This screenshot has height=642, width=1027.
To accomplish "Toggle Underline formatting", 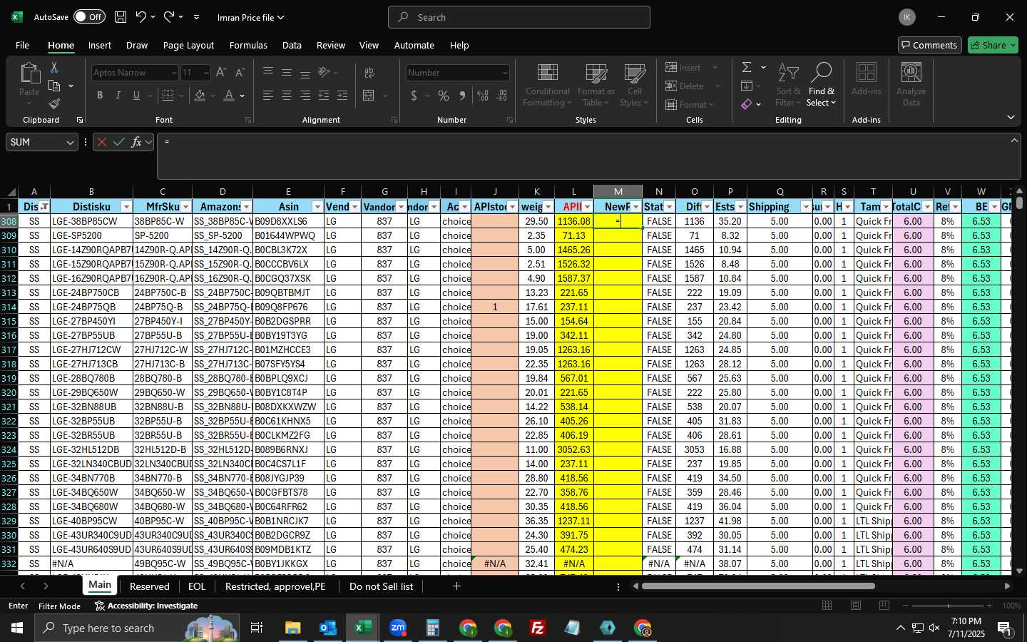I will [136, 96].
